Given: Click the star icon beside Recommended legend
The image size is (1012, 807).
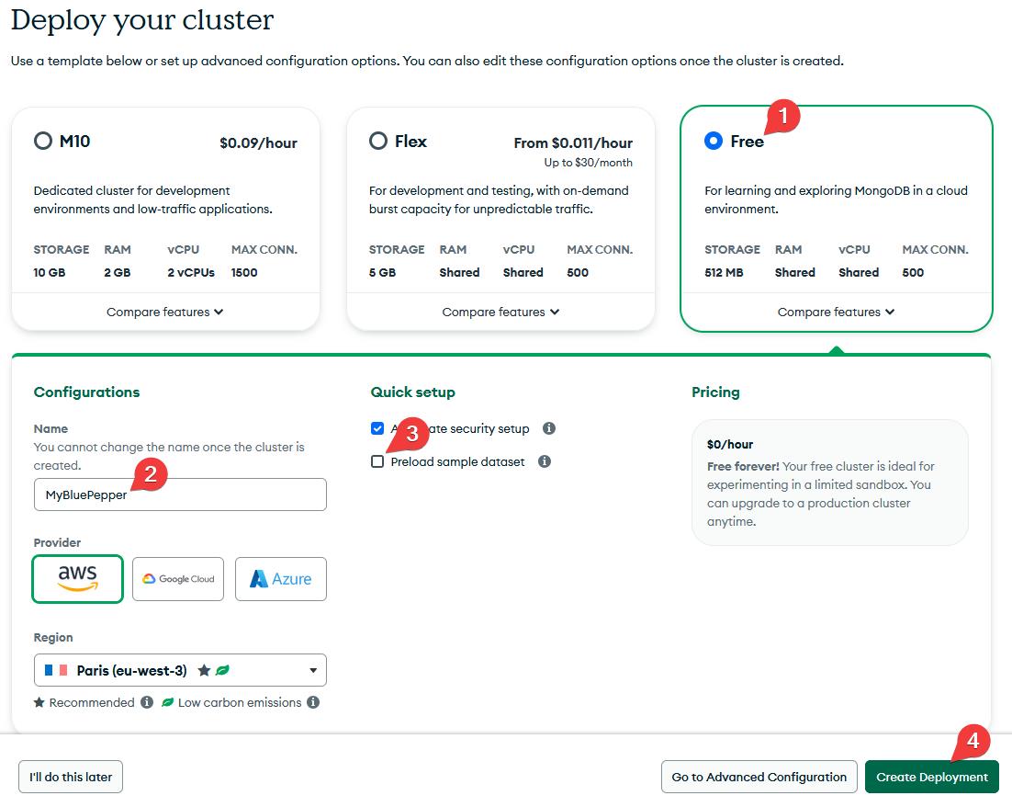Looking at the screenshot, I should [x=39, y=702].
